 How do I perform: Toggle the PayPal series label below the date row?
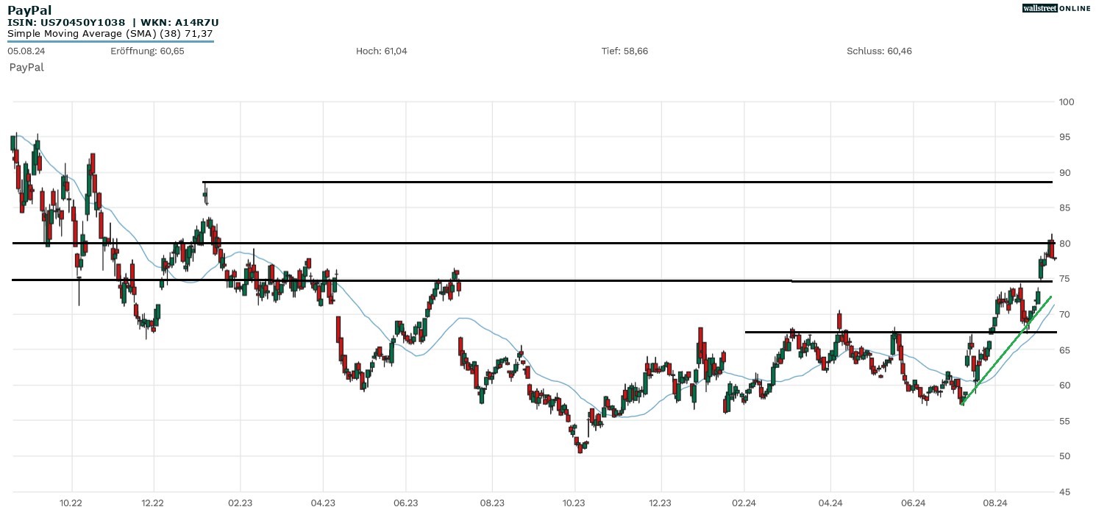pos(26,67)
